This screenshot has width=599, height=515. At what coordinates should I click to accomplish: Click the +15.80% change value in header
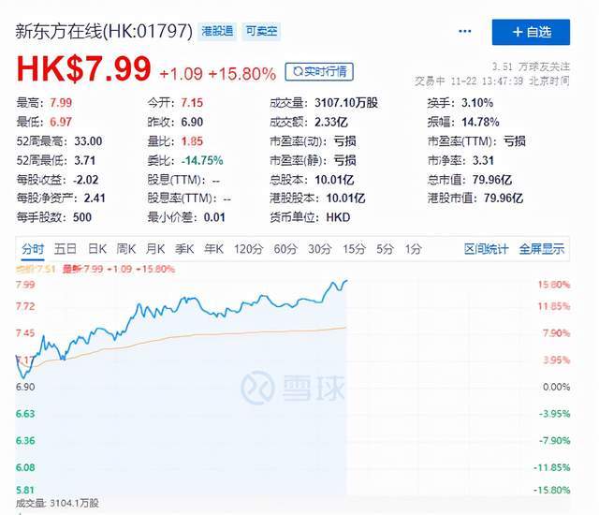click(x=242, y=74)
